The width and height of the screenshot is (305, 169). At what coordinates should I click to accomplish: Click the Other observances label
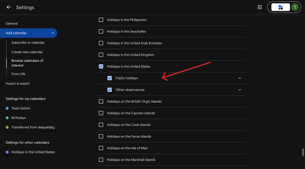[x=130, y=90]
